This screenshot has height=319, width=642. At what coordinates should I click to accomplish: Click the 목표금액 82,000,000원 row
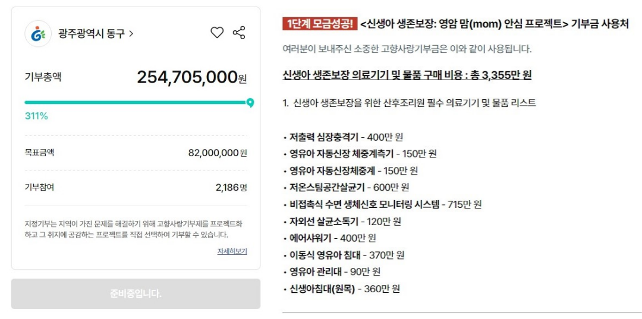click(x=136, y=153)
